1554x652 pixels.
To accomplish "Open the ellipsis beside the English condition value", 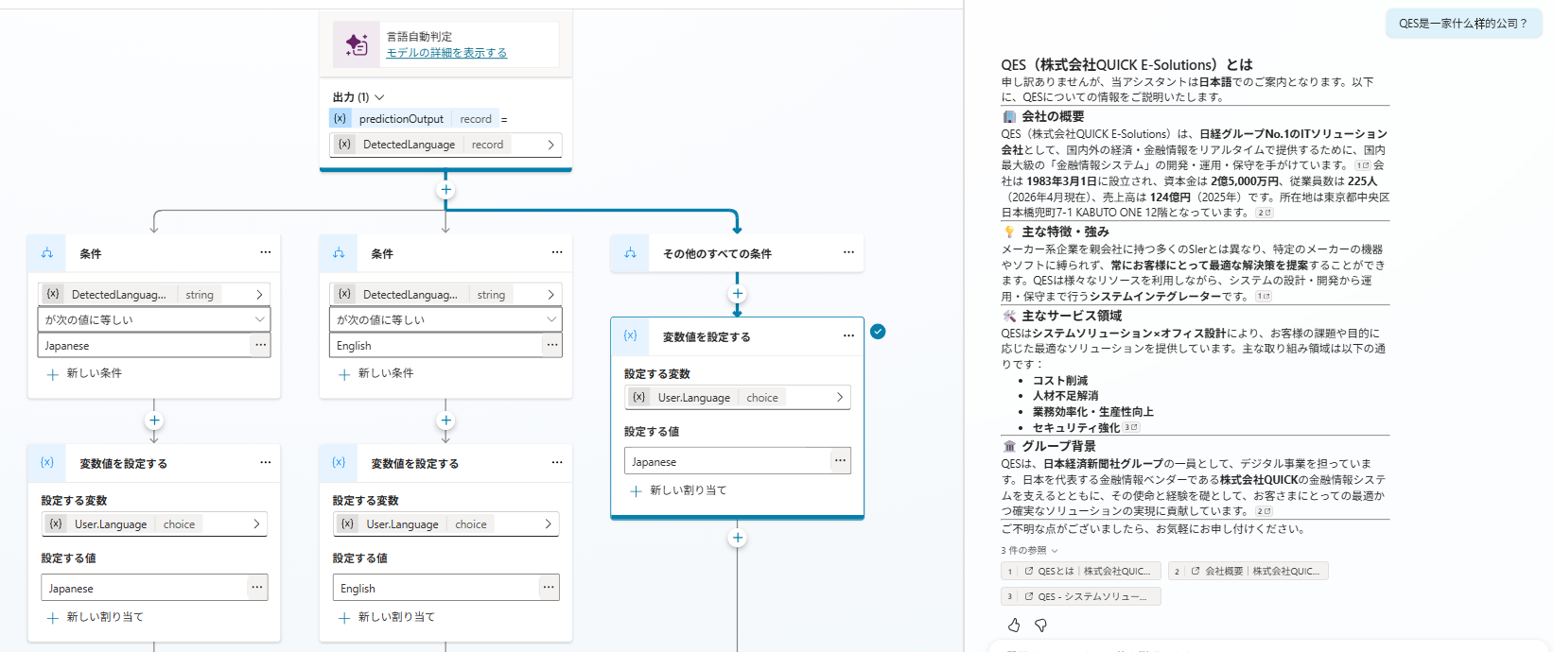I will coord(551,346).
